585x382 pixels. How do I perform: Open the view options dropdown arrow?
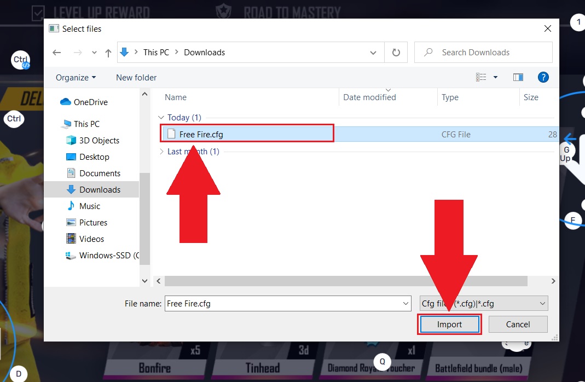(x=495, y=77)
